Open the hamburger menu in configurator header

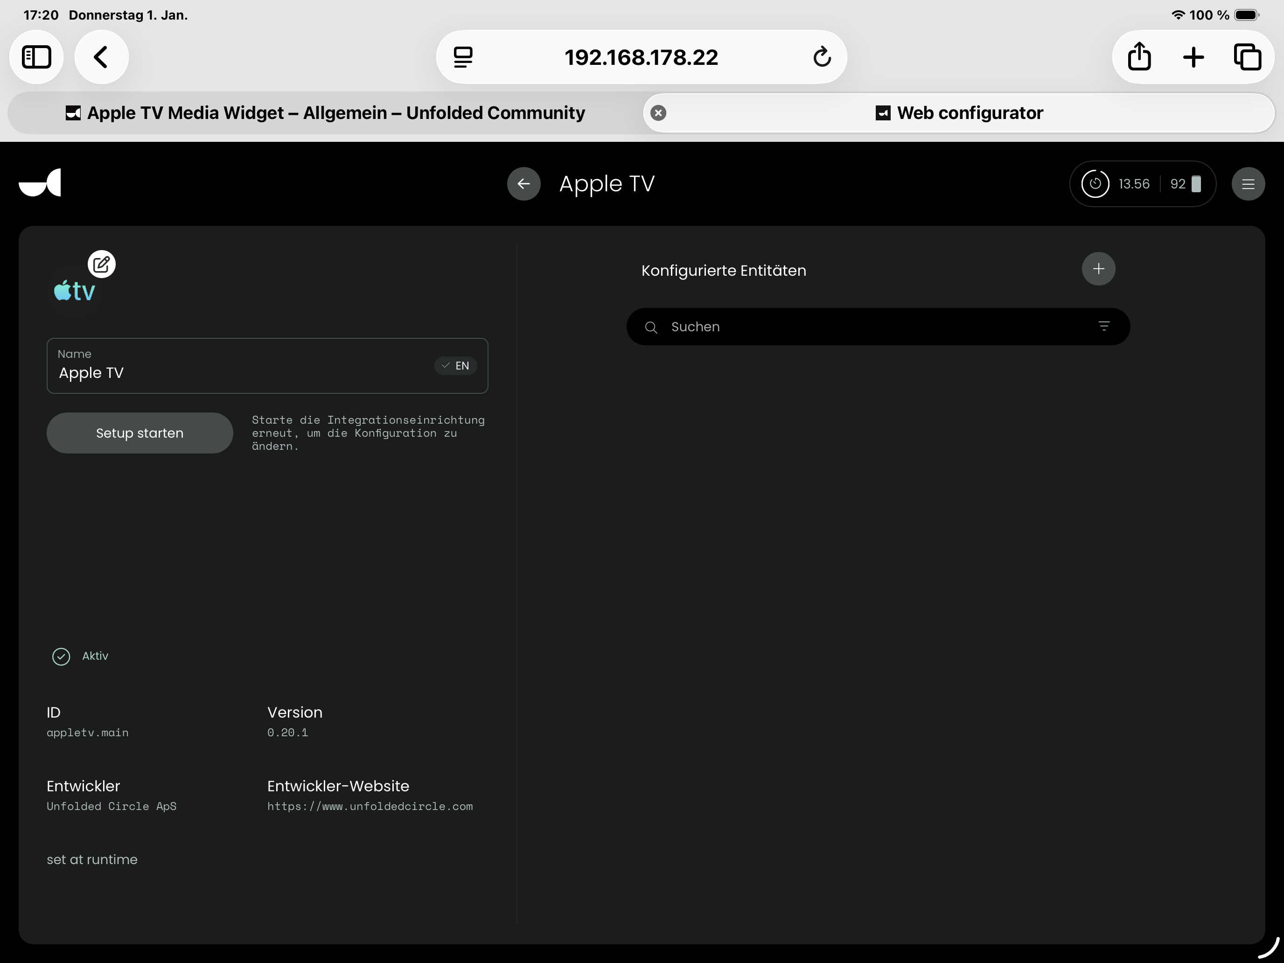click(x=1248, y=184)
